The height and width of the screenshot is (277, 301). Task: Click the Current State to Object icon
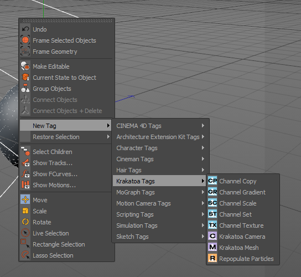[x=25, y=77]
